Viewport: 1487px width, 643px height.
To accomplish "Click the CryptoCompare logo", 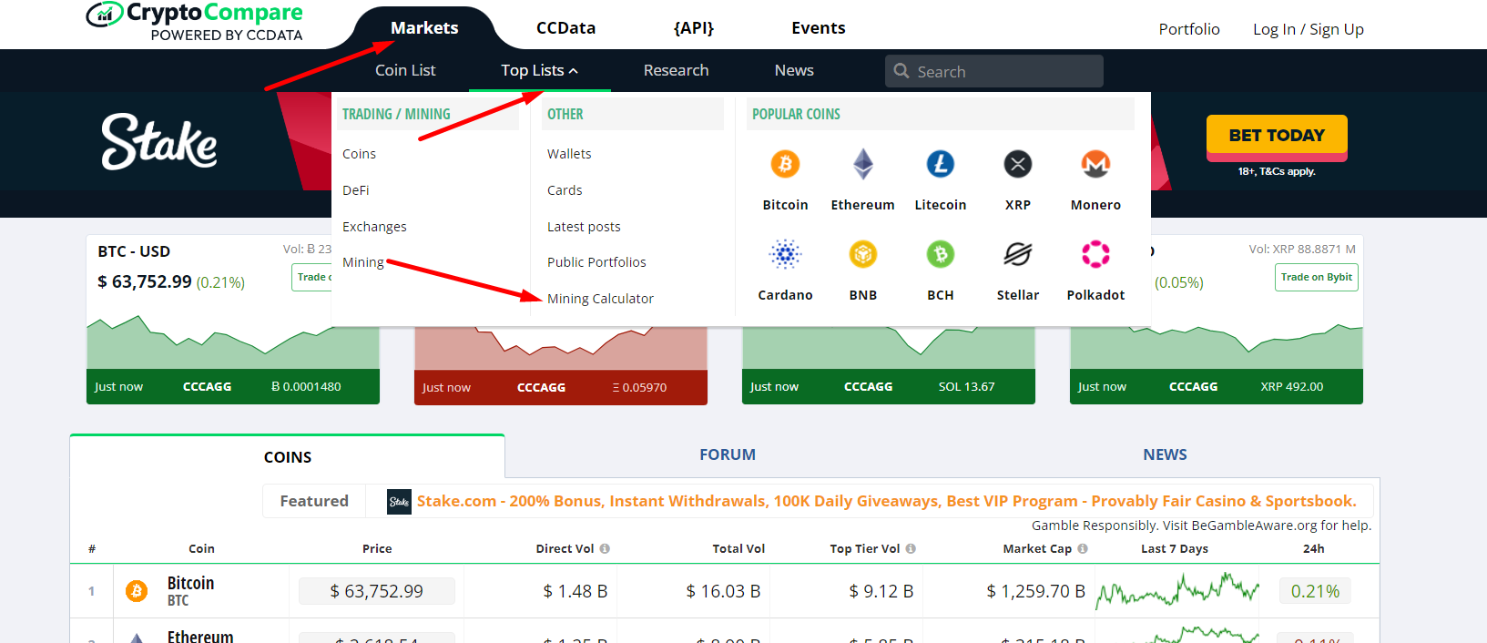I will coord(194,22).
